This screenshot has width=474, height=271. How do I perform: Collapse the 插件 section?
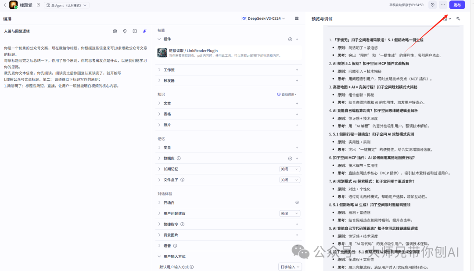tap(159, 39)
